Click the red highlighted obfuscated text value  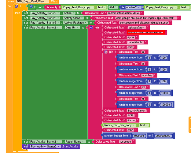145,32
